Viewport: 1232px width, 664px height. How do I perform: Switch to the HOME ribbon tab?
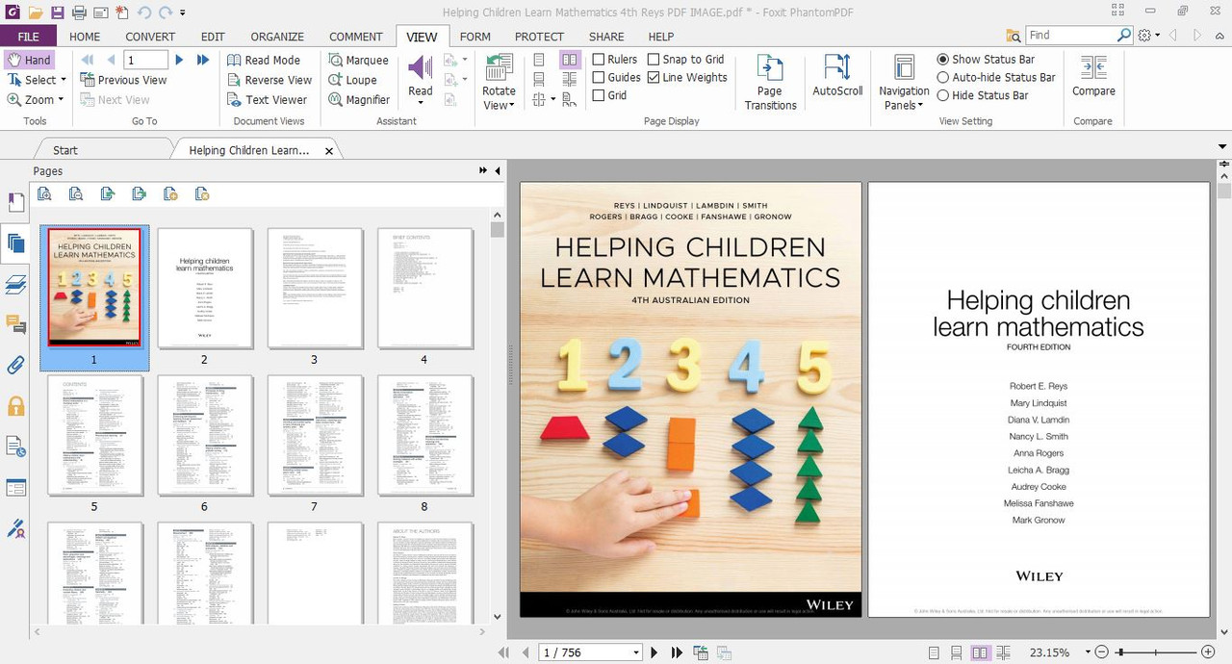pos(85,37)
